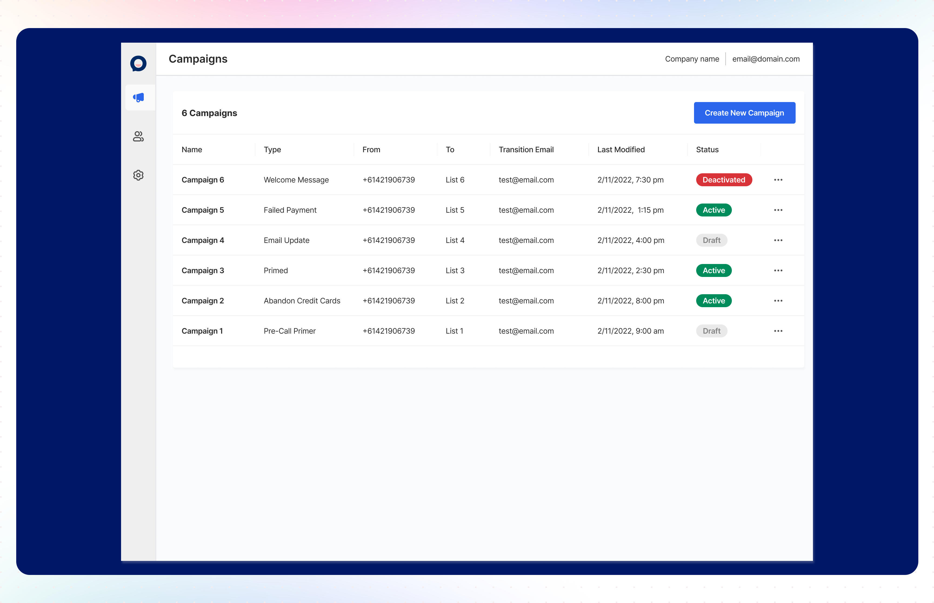Click the Active badge on Campaign 2

713,301
